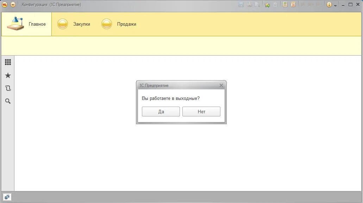Click the Save diskette toolbar icon
363x203 pixels.
click(241, 5)
